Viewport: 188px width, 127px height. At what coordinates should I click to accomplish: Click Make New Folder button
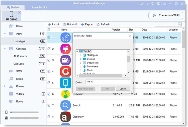[85, 89]
